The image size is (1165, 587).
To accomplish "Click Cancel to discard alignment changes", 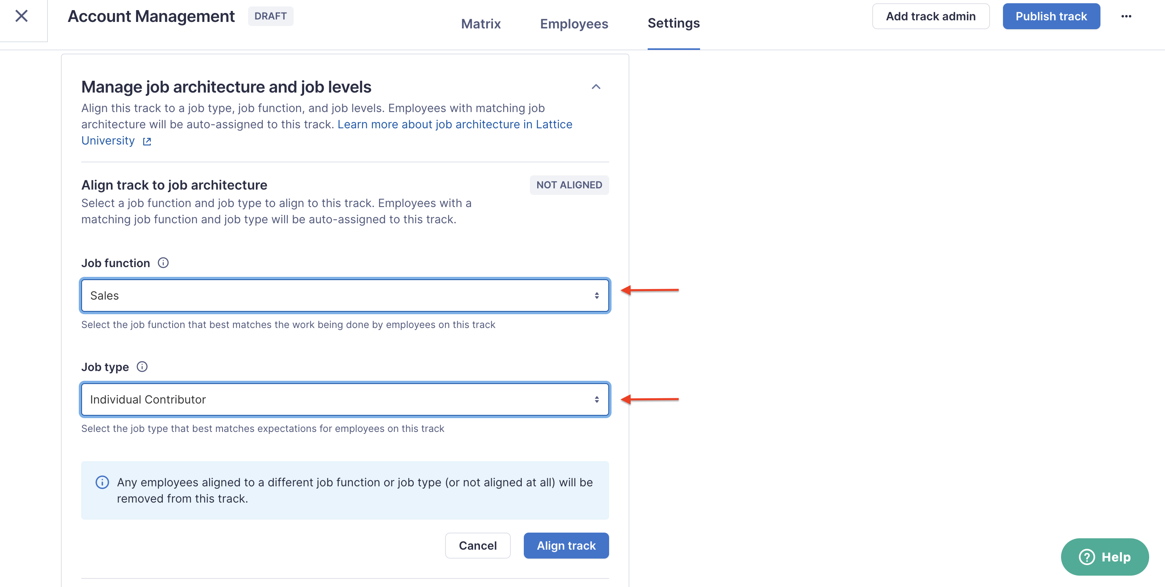I will (x=478, y=546).
